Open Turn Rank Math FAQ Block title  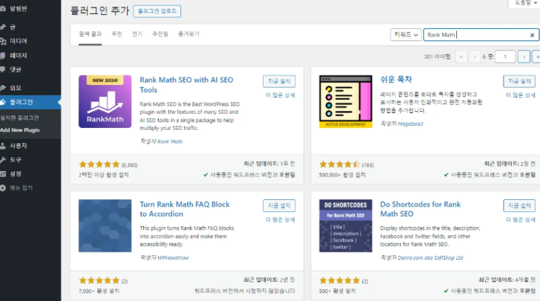tap(184, 209)
